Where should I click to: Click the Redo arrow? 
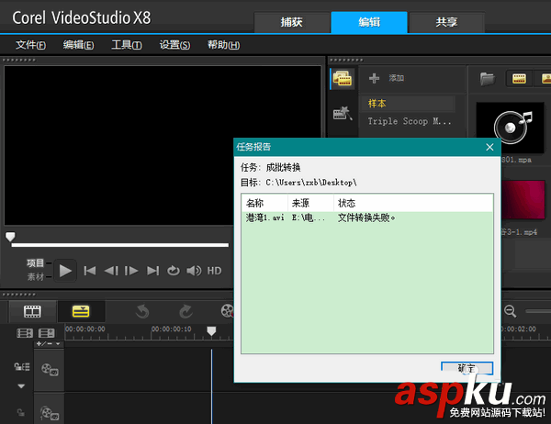[x=186, y=311]
